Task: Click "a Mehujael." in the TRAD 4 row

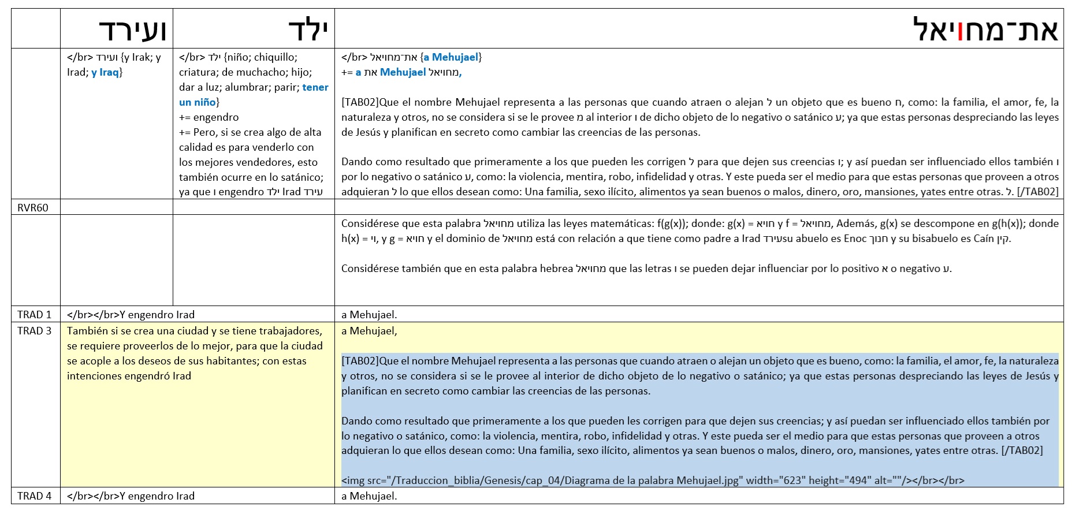Action: point(369,496)
